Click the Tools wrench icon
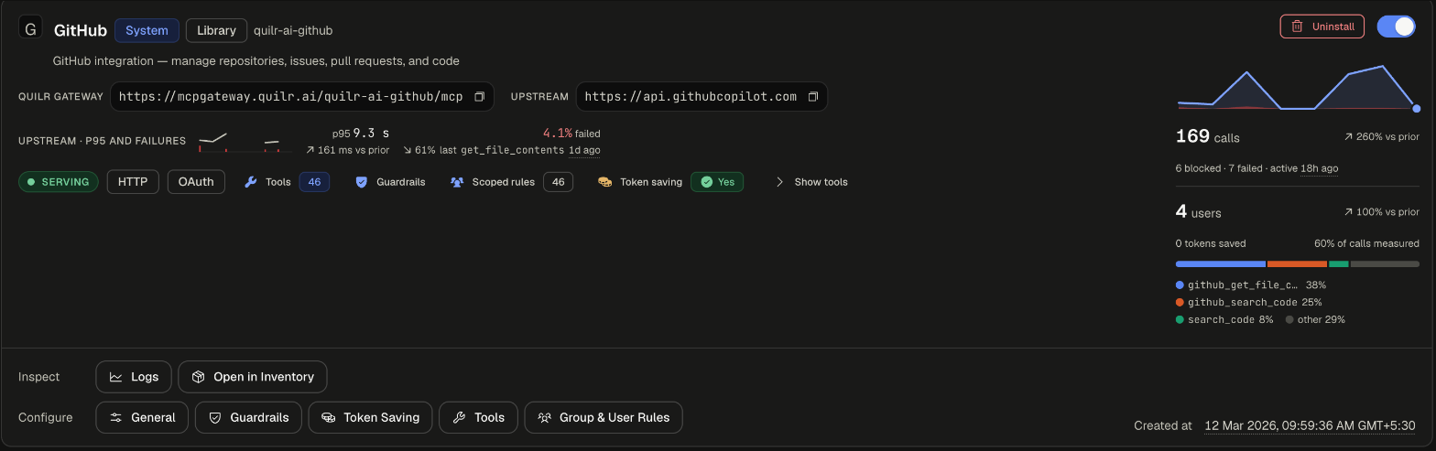This screenshot has width=1436, height=451. pyautogui.click(x=251, y=182)
